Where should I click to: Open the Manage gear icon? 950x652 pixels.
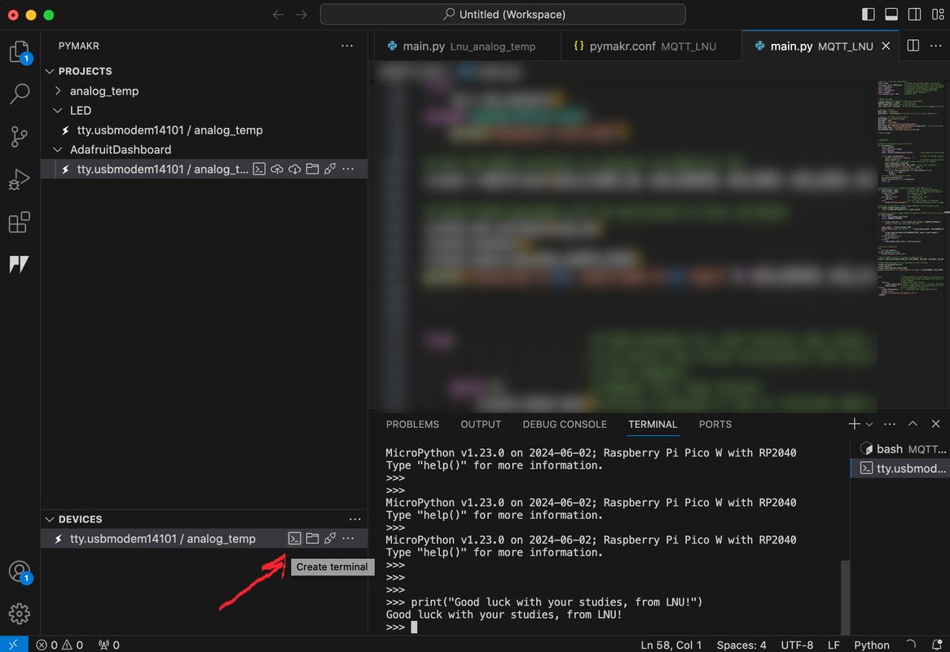[20, 614]
